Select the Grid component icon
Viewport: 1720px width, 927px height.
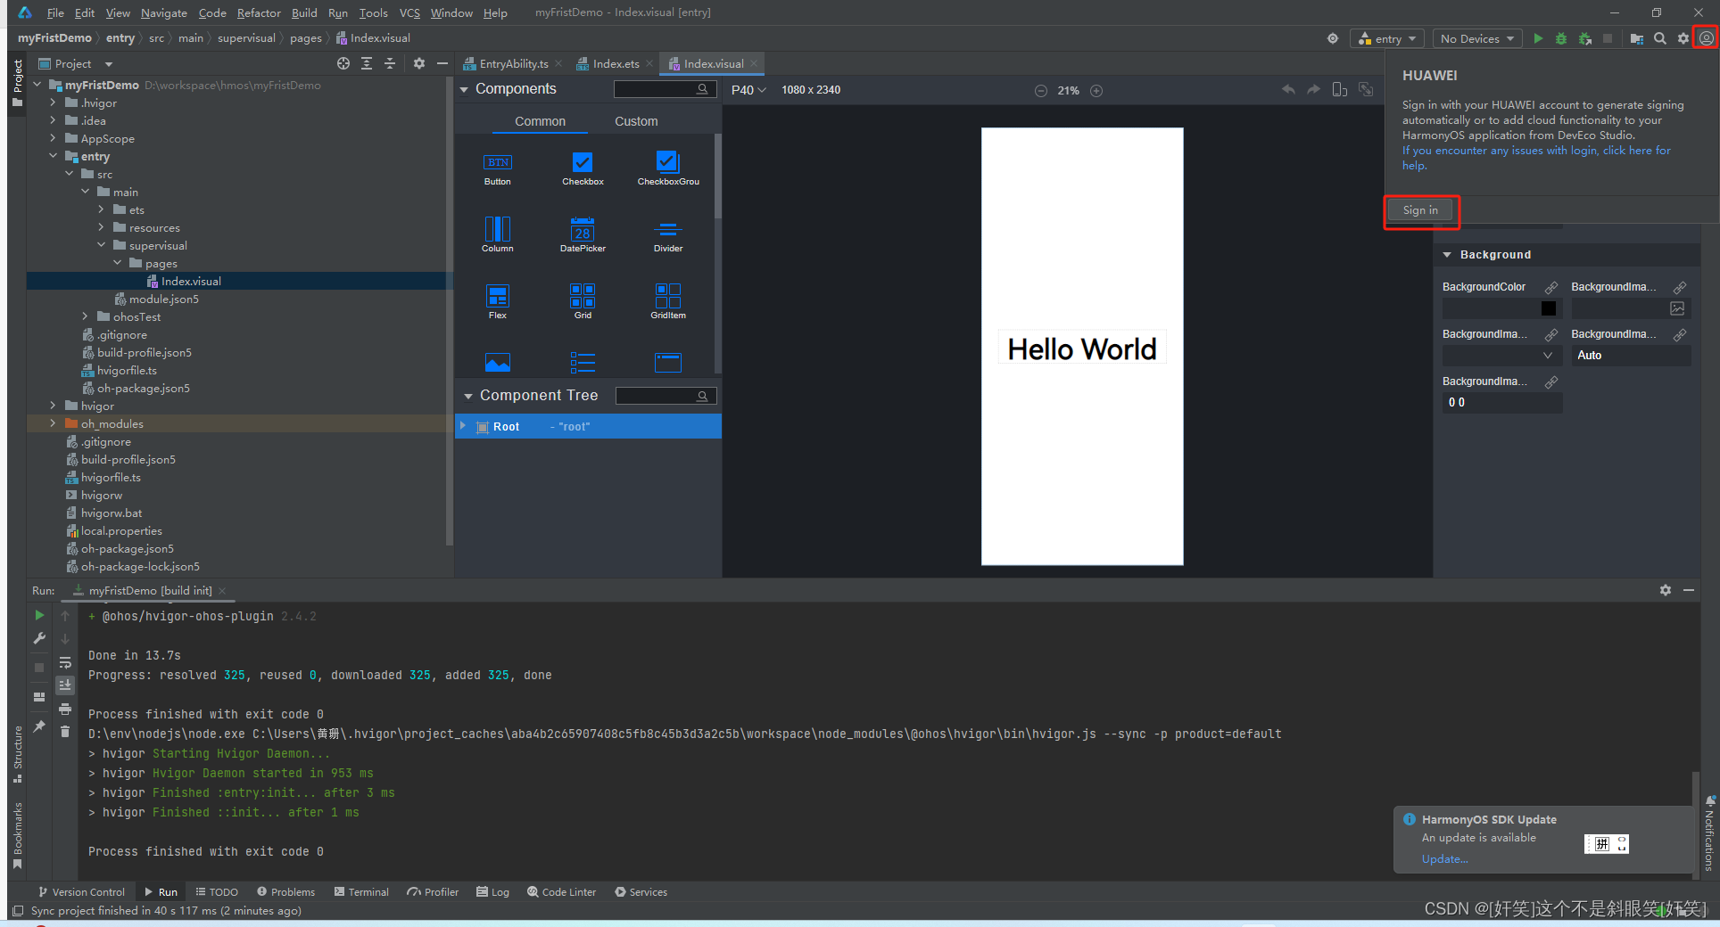583,301
